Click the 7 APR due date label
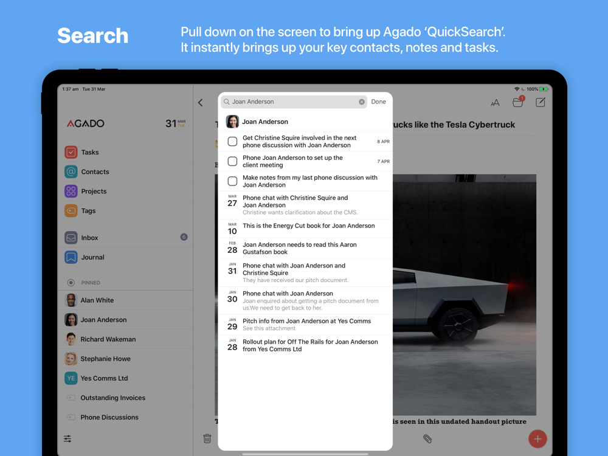 point(384,161)
